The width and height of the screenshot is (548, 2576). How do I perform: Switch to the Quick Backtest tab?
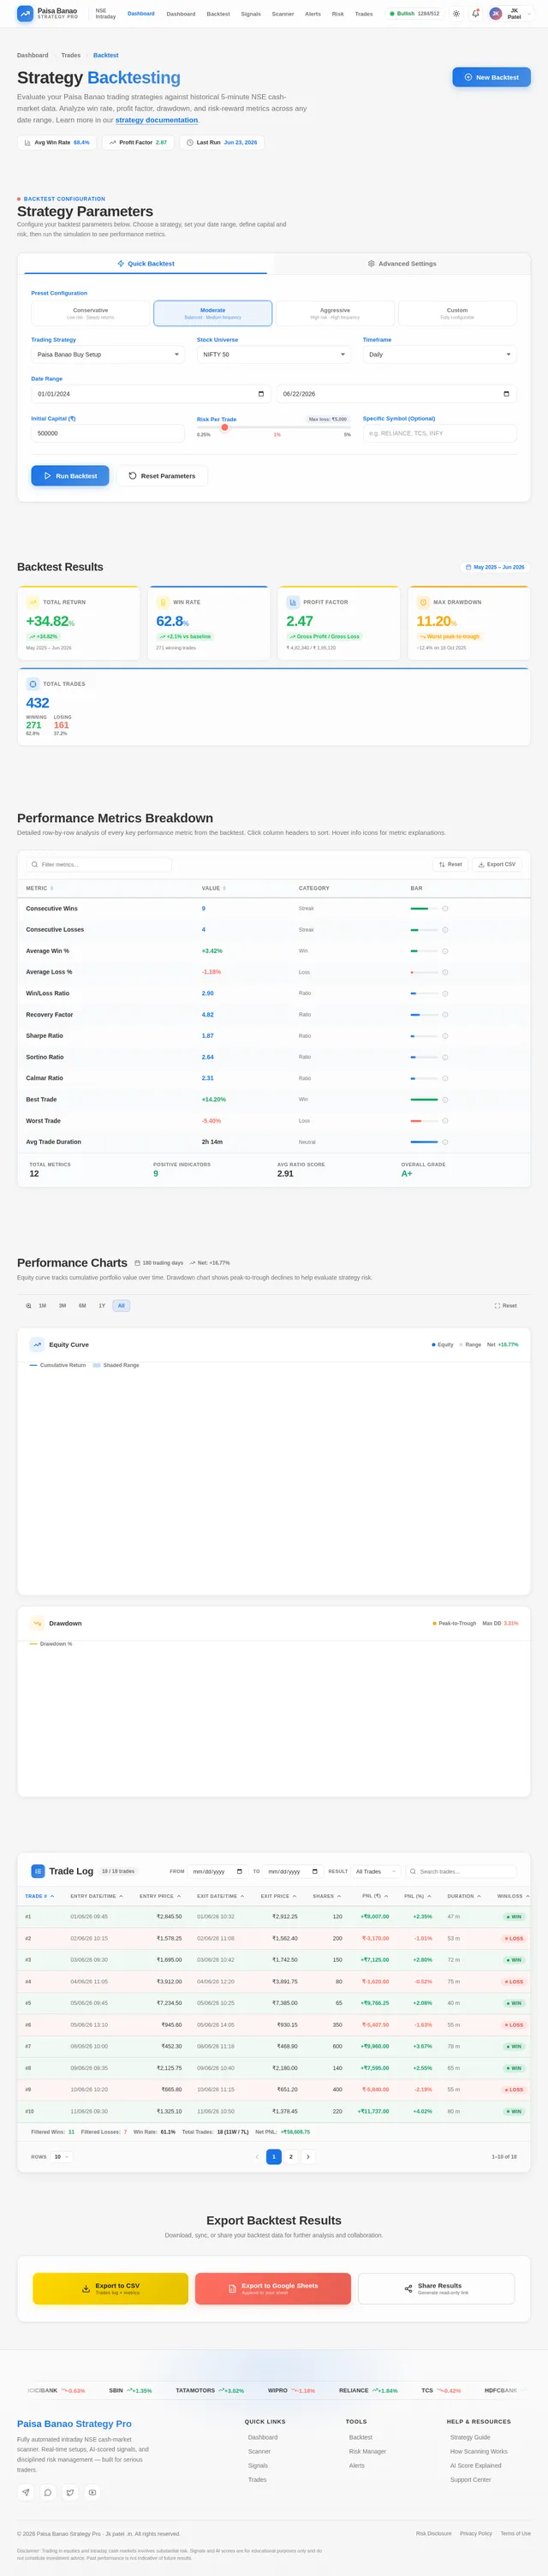(x=146, y=263)
